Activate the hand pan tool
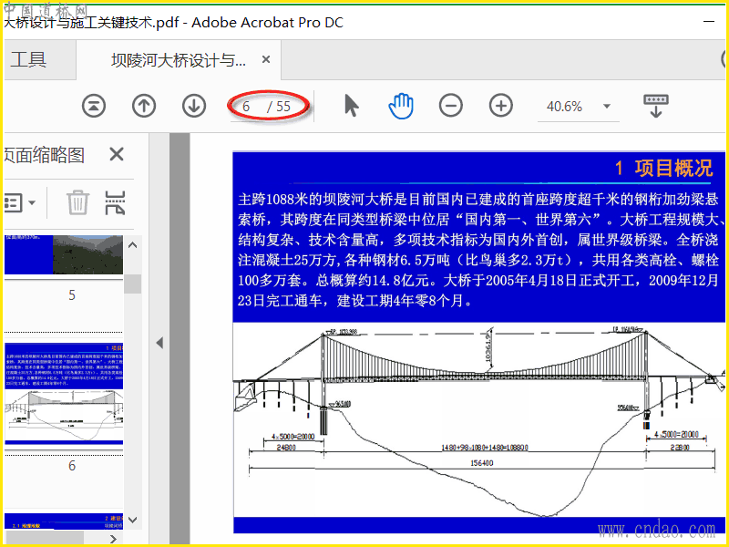Image resolution: width=729 pixels, height=547 pixels. [401, 106]
